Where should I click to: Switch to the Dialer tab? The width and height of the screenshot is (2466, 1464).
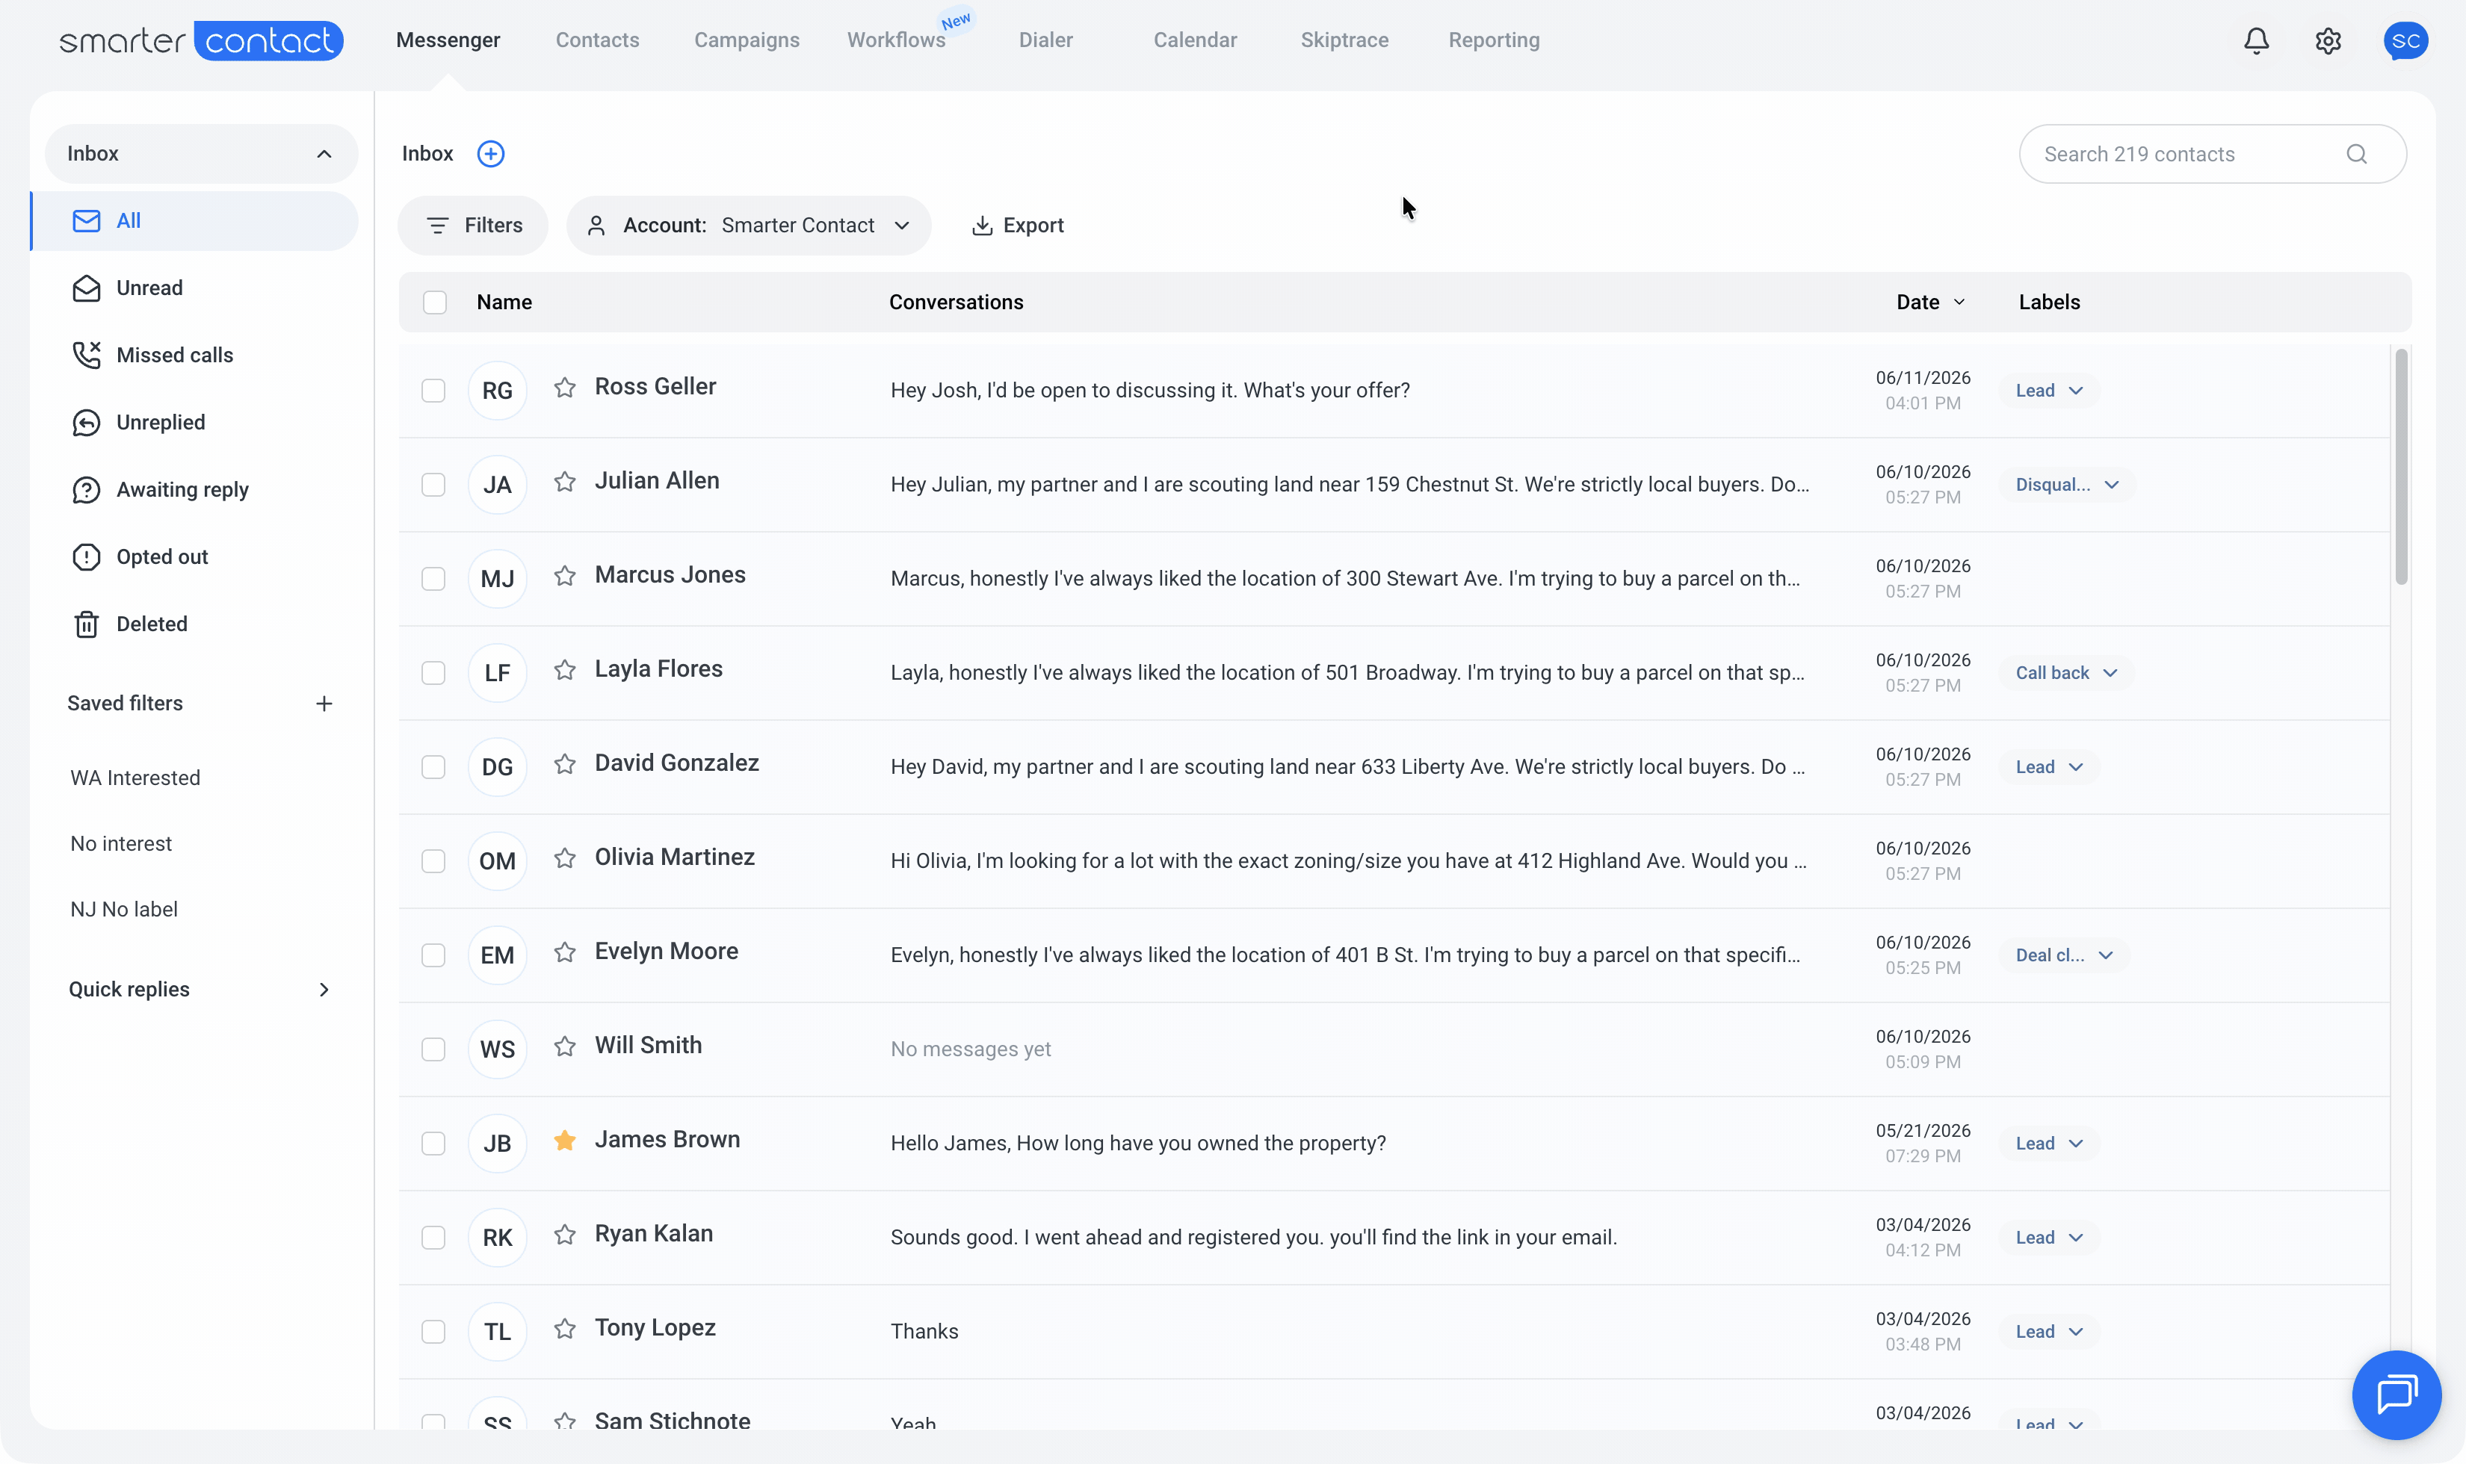1045,40
